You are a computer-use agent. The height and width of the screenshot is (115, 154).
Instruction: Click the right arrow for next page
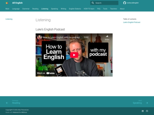point(147,103)
